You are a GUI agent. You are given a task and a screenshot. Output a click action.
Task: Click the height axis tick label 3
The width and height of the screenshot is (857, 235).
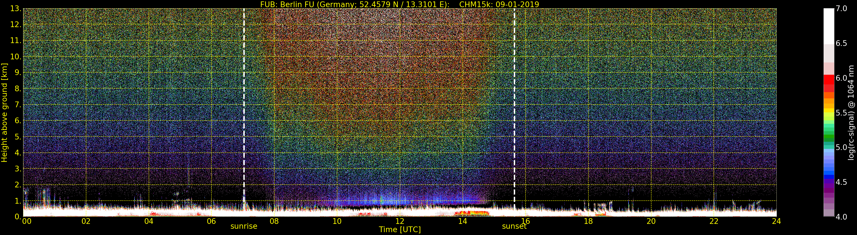point(18,169)
